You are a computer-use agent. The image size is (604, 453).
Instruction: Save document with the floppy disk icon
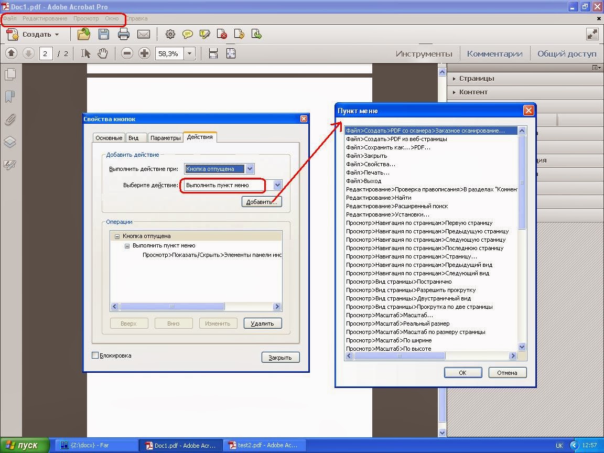[x=104, y=34]
